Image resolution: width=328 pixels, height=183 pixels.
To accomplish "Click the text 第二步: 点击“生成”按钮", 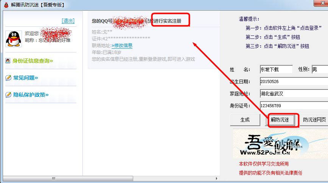I will pyautogui.click(x=273, y=37).
